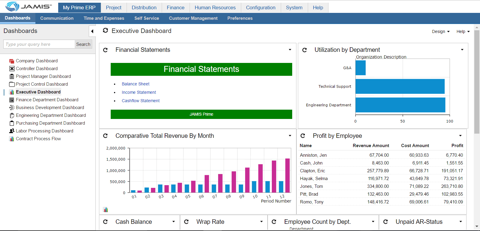This screenshot has width=480, height=231.
Task: Expand the Financial Statements widget menu
Action: [290, 50]
